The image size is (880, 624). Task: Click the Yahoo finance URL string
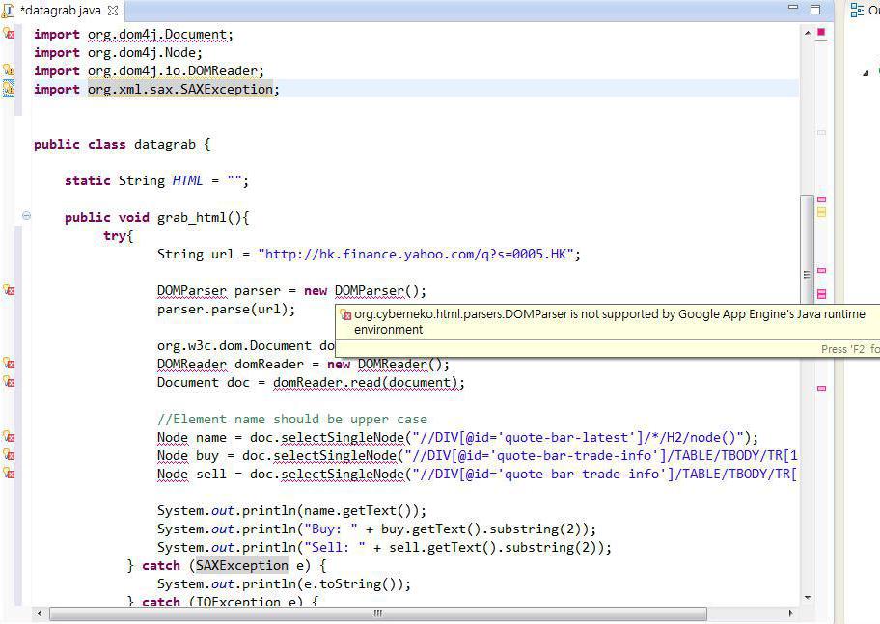point(416,255)
